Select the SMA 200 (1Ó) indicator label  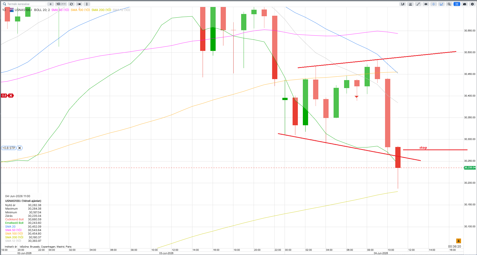click(x=101, y=10)
